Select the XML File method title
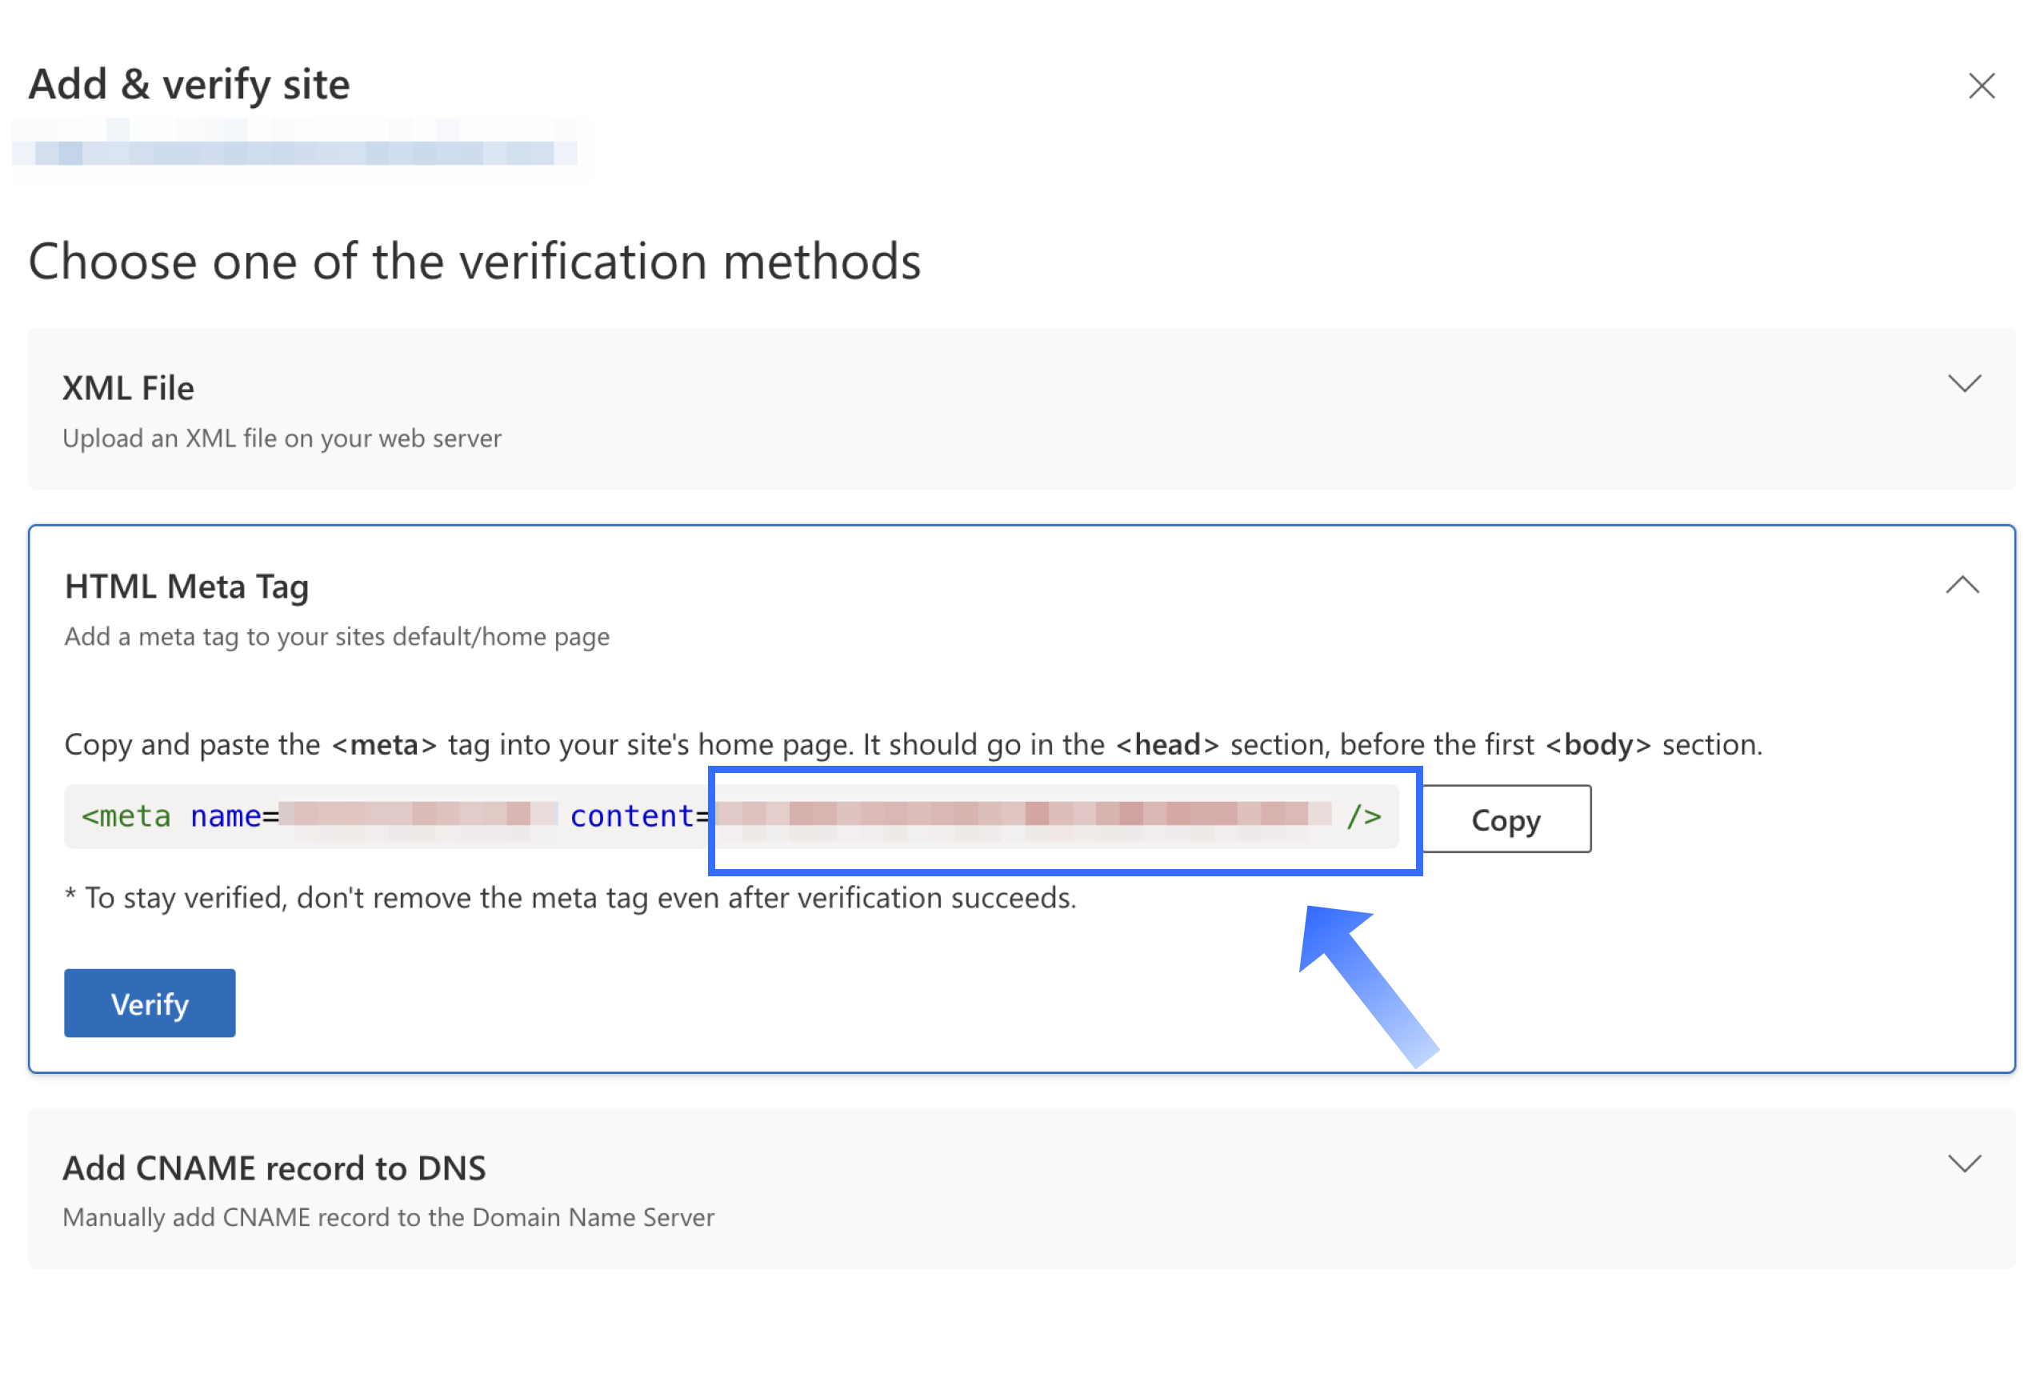The height and width of the screenshot is (1394, 2040). coord(128,388)
